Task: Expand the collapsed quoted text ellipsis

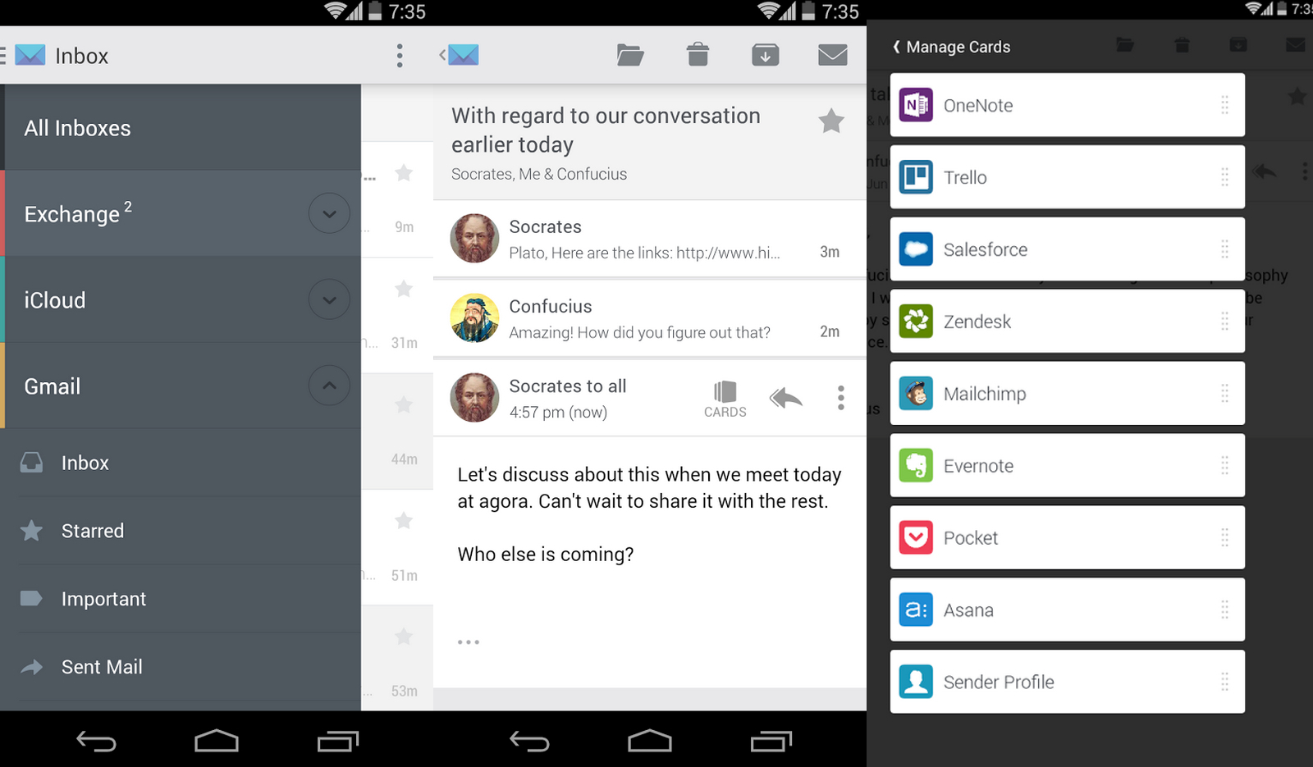Action: (x=469, y=642)
